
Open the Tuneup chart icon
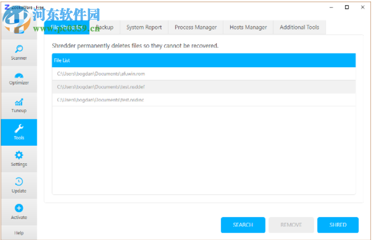click(x=19, y=102)
